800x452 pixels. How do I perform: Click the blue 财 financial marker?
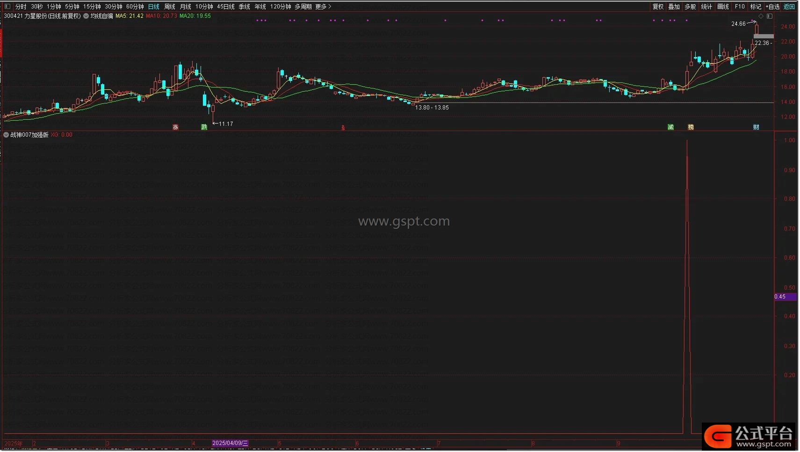(x=756, y=127)
